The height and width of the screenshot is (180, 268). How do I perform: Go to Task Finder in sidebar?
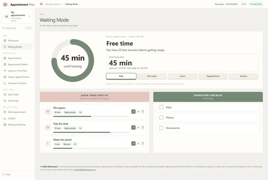(17, 101)
